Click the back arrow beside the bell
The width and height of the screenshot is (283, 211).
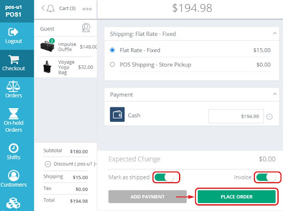43,8
